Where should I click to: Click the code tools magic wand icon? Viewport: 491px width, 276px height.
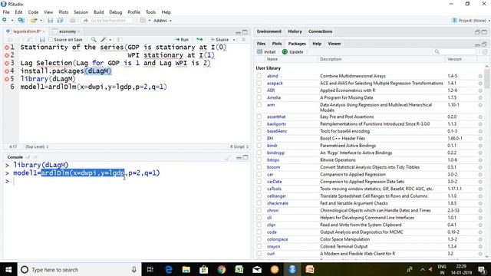(x=104, y=40)
